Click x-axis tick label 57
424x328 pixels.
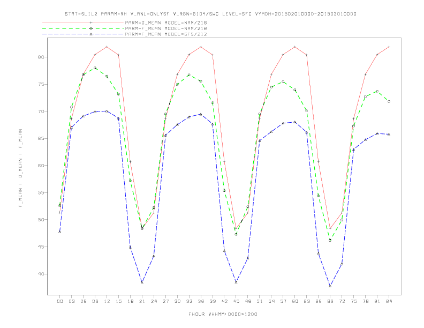283,301
